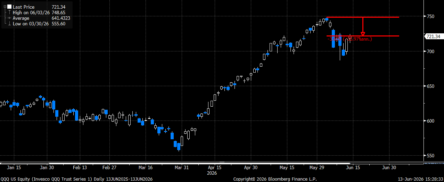This screenshot has width=444, height=182.
Task: Click the white Last Price color swatch
Action: tap(9, 7)
